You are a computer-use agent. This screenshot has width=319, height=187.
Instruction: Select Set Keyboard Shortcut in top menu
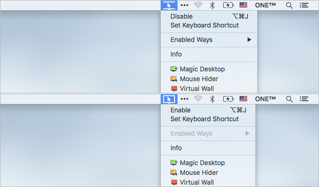(x=205, y=25)
